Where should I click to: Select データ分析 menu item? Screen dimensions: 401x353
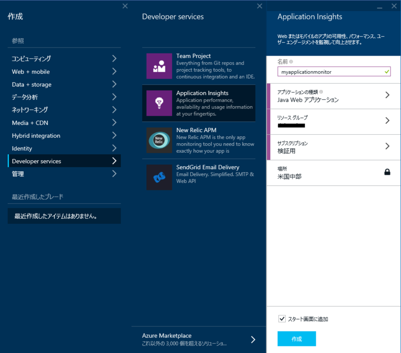64,97
